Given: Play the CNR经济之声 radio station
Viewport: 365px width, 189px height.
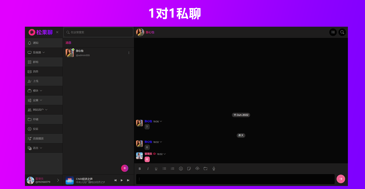Looking at the screenshot, I should 122,180.
